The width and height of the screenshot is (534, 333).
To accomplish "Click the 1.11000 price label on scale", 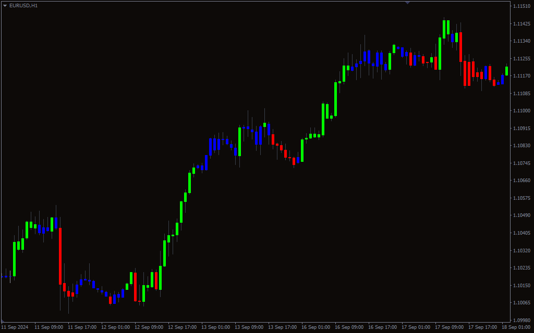I will tap(521, 111).
